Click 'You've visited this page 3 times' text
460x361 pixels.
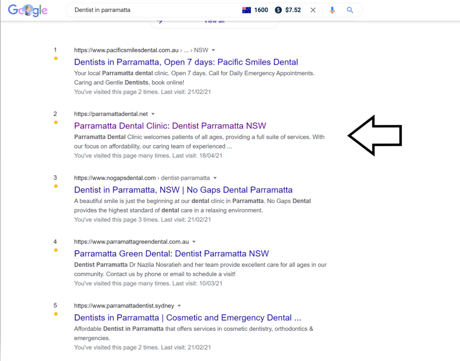tap(116, 220)
